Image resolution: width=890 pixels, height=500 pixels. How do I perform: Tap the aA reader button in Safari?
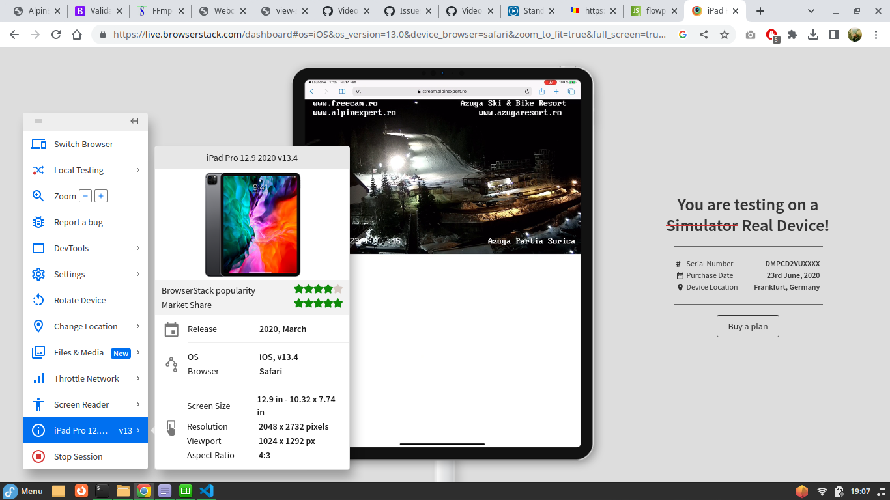358,92
